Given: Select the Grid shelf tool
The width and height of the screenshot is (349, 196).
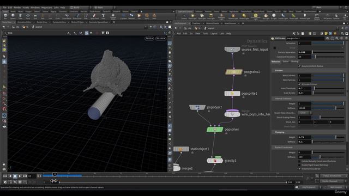Looking at the screenshot, I should (x=35, y=16).
